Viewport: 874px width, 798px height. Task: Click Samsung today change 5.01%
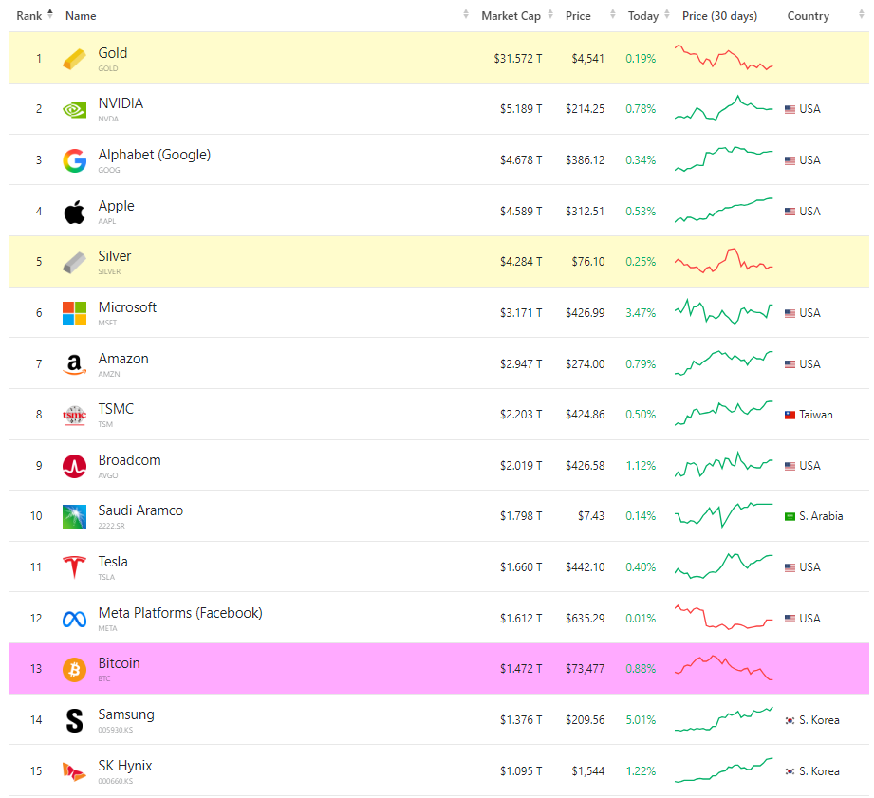tap(641, 720)
